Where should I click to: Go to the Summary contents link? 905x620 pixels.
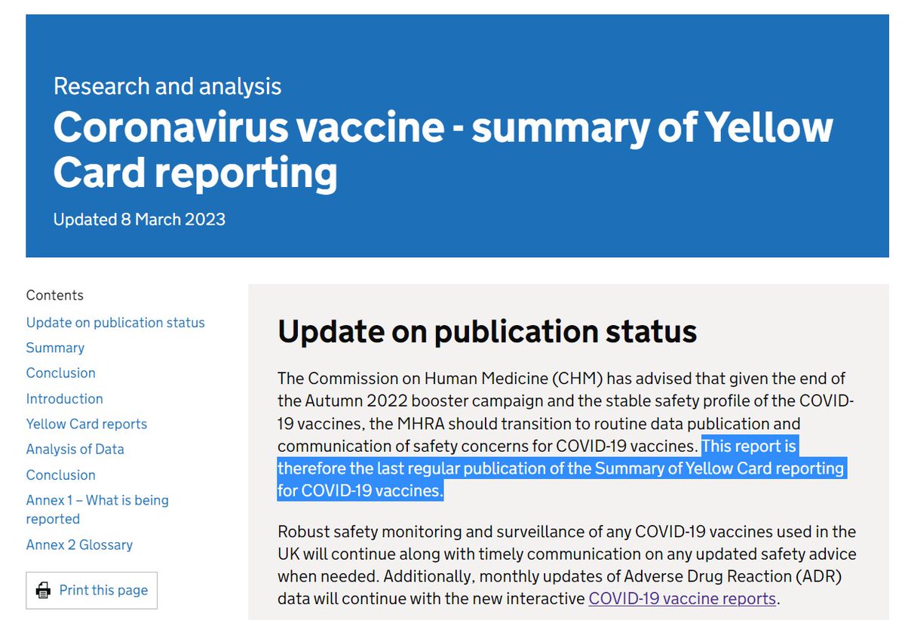click(55, 348)
